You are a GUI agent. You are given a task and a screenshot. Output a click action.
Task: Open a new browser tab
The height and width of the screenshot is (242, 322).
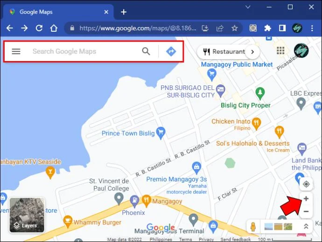(124, 12)
